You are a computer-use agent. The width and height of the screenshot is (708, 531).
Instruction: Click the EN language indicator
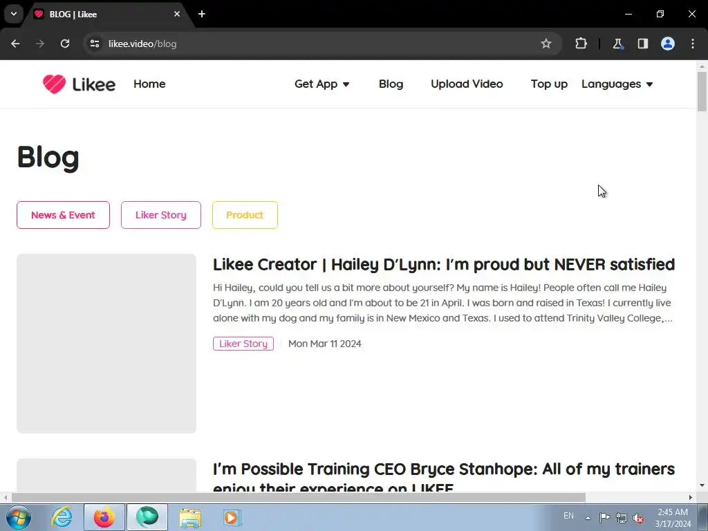click(568, 516)
